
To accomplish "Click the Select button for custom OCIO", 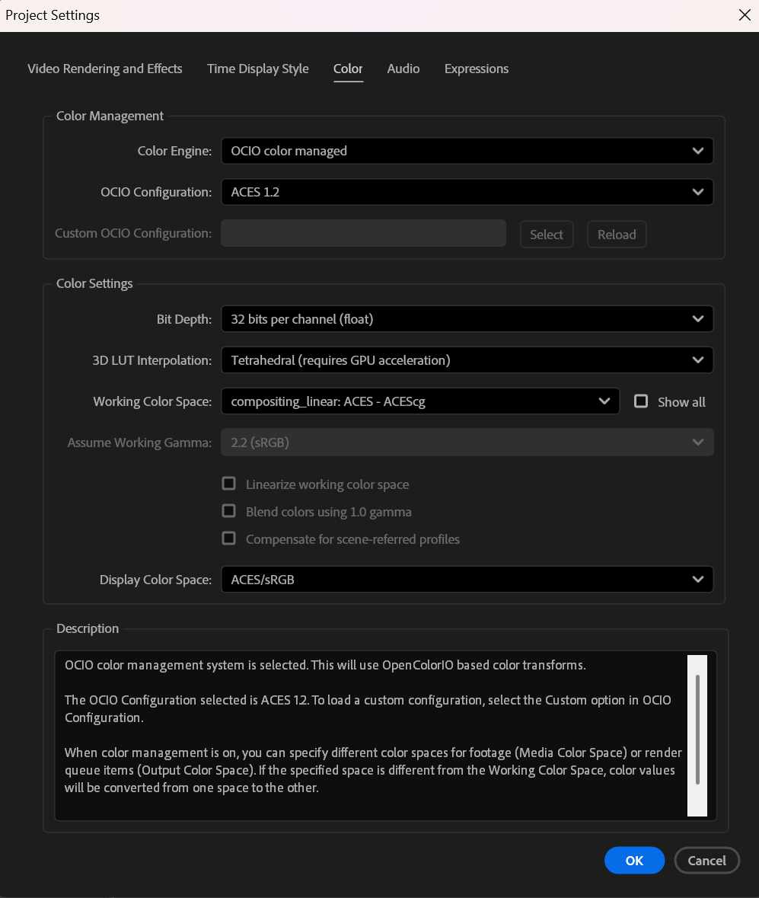I will click(x=547, y=235).
